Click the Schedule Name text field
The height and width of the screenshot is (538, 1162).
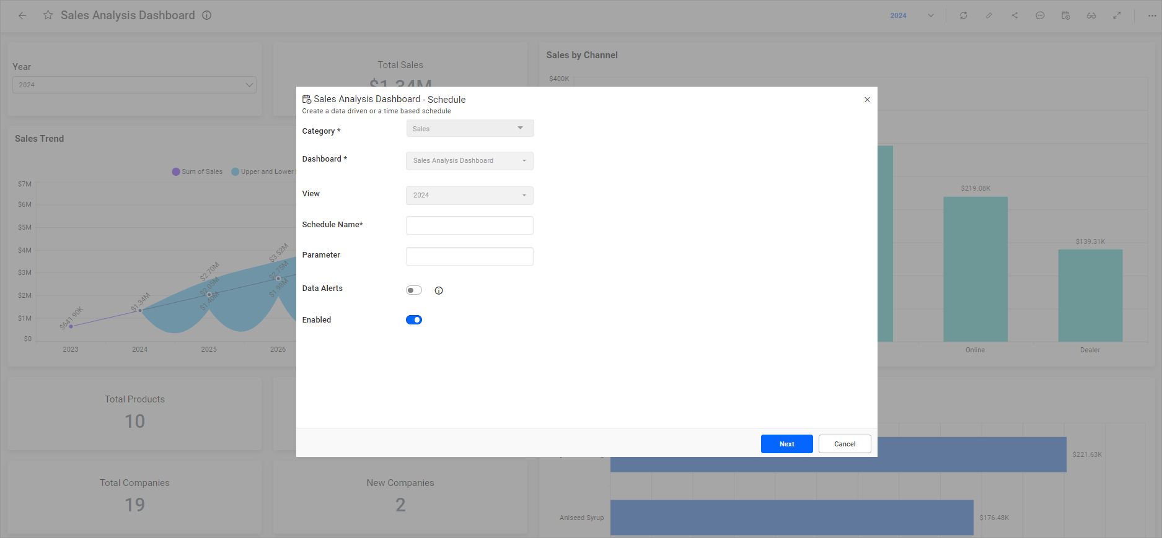(x=470, y=225)
